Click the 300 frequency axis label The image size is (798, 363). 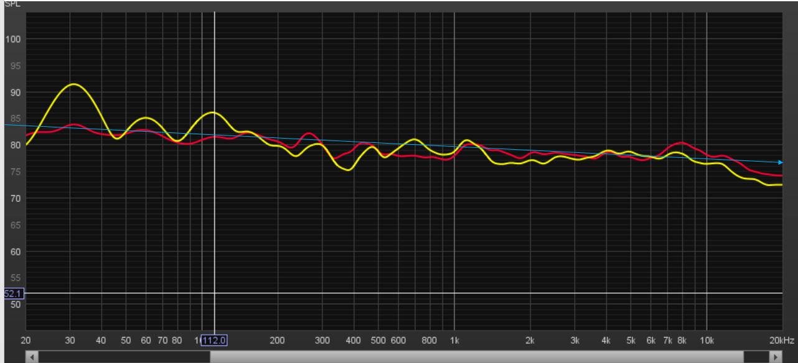pos(322,340)
